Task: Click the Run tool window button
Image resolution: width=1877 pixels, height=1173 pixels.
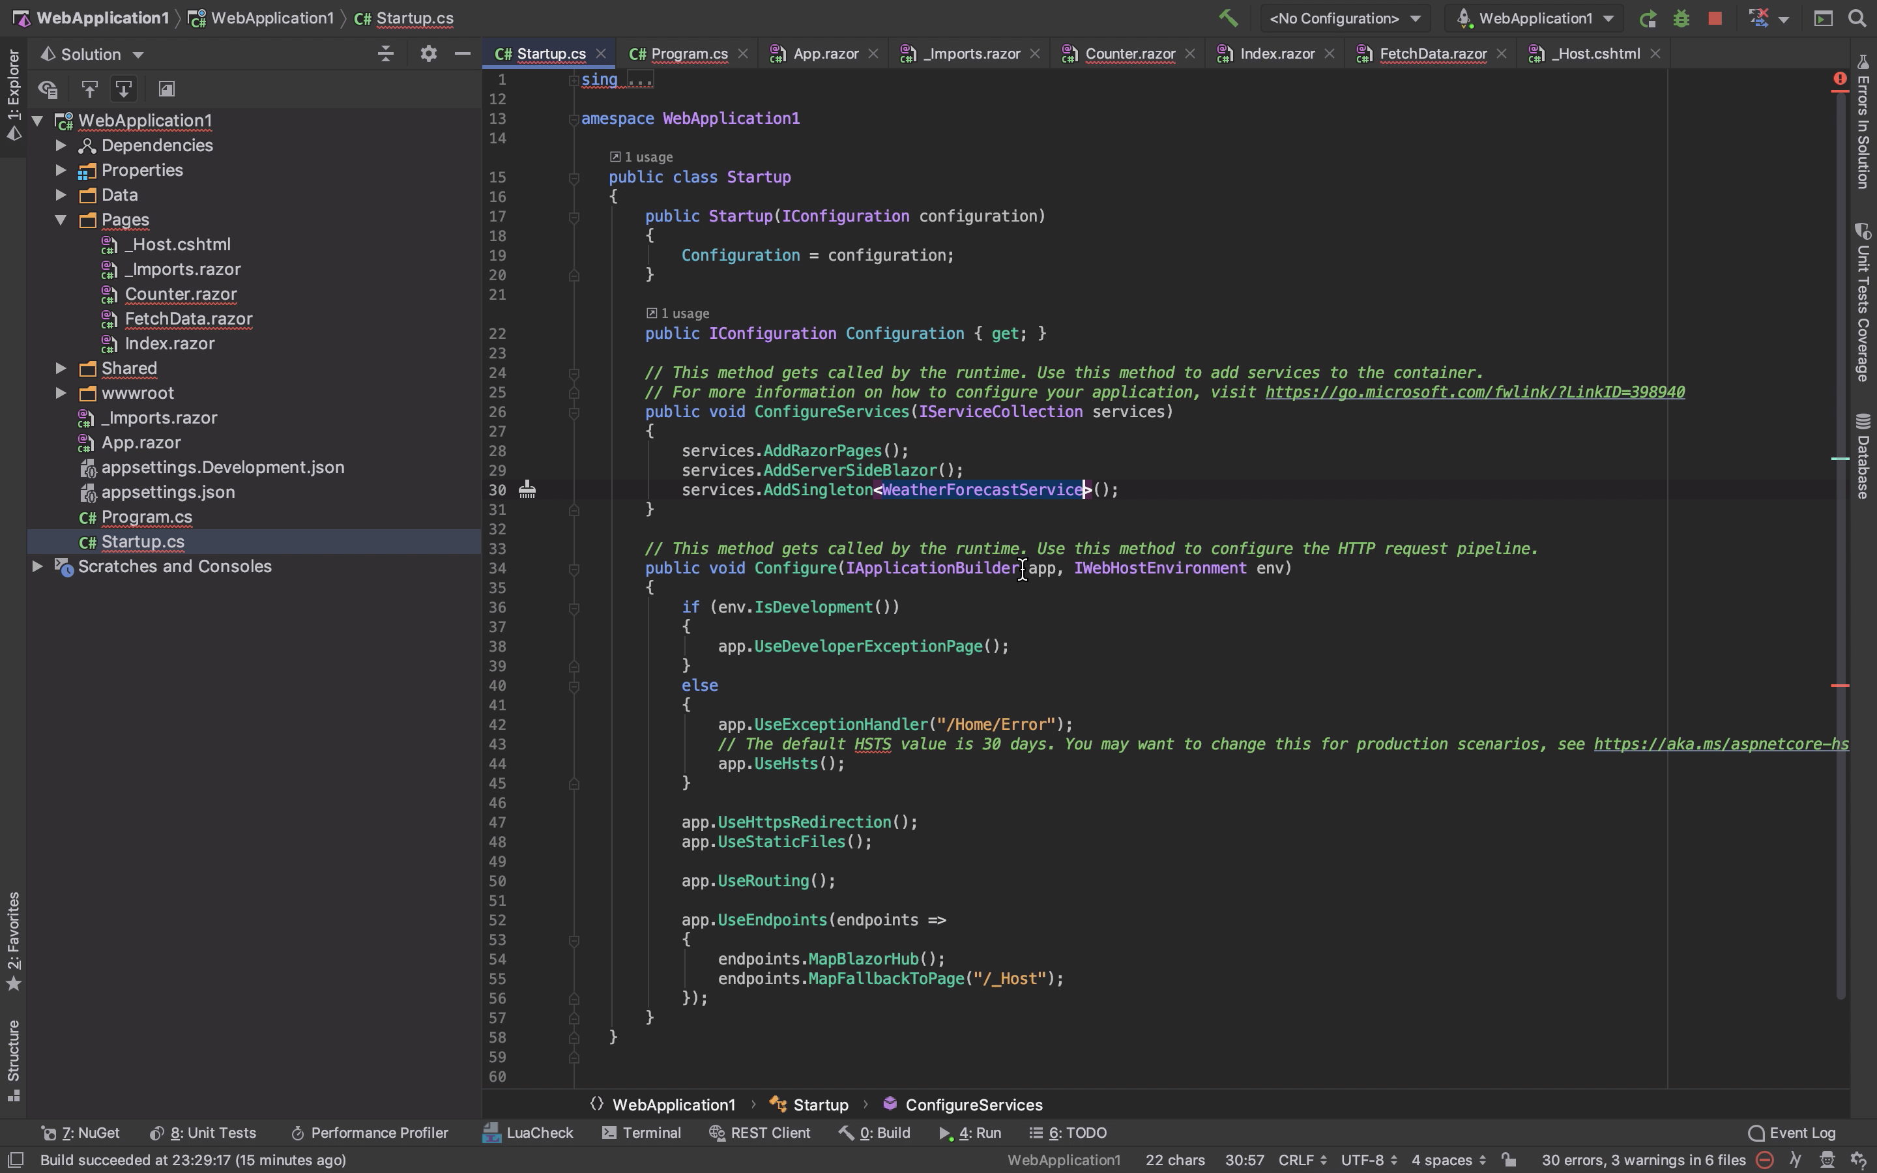Action: tap(970, 1133)
